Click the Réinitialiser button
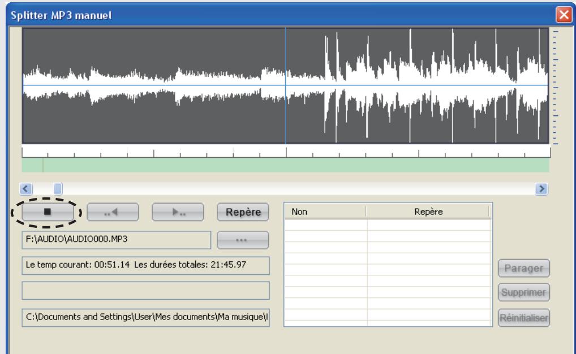This screenshot has width=576, height=354. 524,318
